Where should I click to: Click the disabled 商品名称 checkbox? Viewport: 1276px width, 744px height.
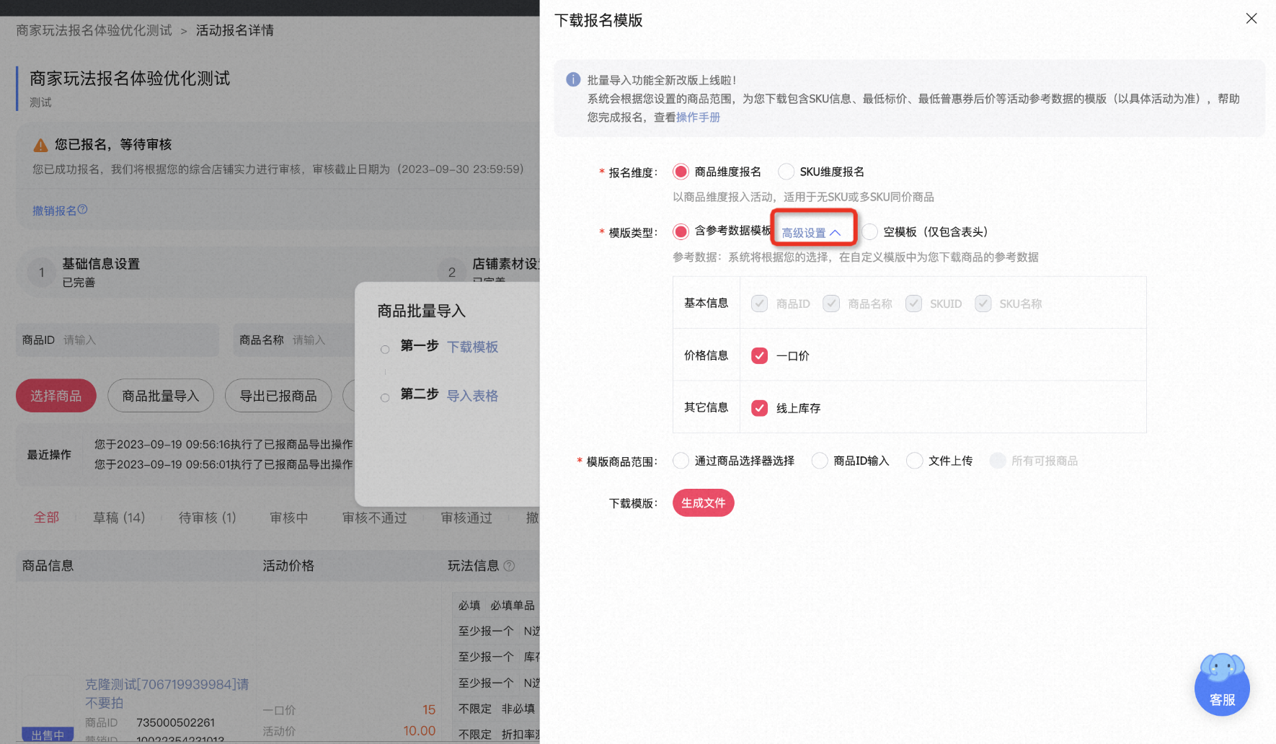click(x=831, y=304)
